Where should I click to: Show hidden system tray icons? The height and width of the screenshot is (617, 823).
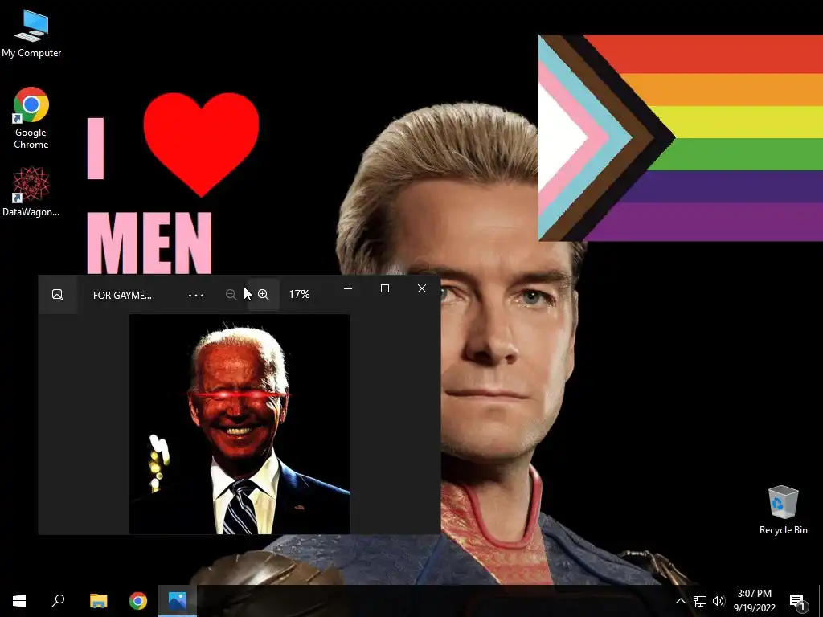[x=680, y=601]
